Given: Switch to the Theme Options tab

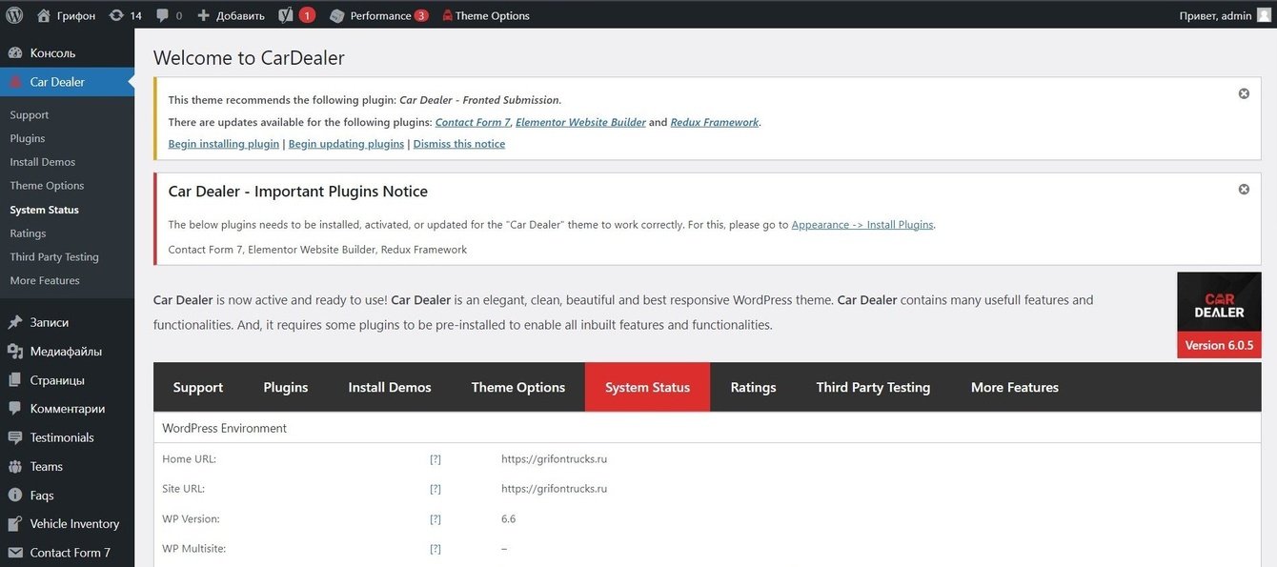Looking at the screenshot, I should tap(518, 387).
